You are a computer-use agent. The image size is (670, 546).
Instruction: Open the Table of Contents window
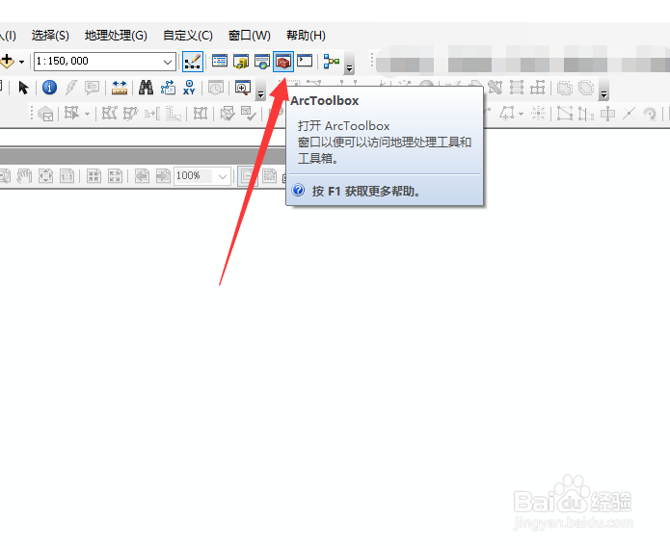[220, 61]
